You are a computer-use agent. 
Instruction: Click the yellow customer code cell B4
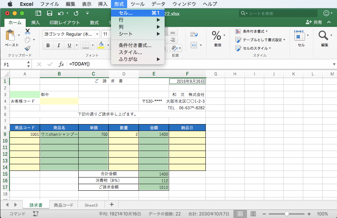point(59,101)
